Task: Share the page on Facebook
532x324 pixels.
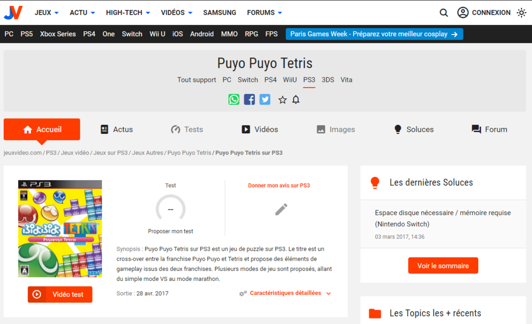Action: click(250, 99)
